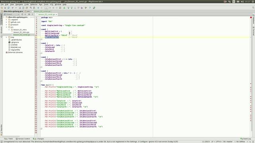Click the Synchronize toolbar icon

8,8
